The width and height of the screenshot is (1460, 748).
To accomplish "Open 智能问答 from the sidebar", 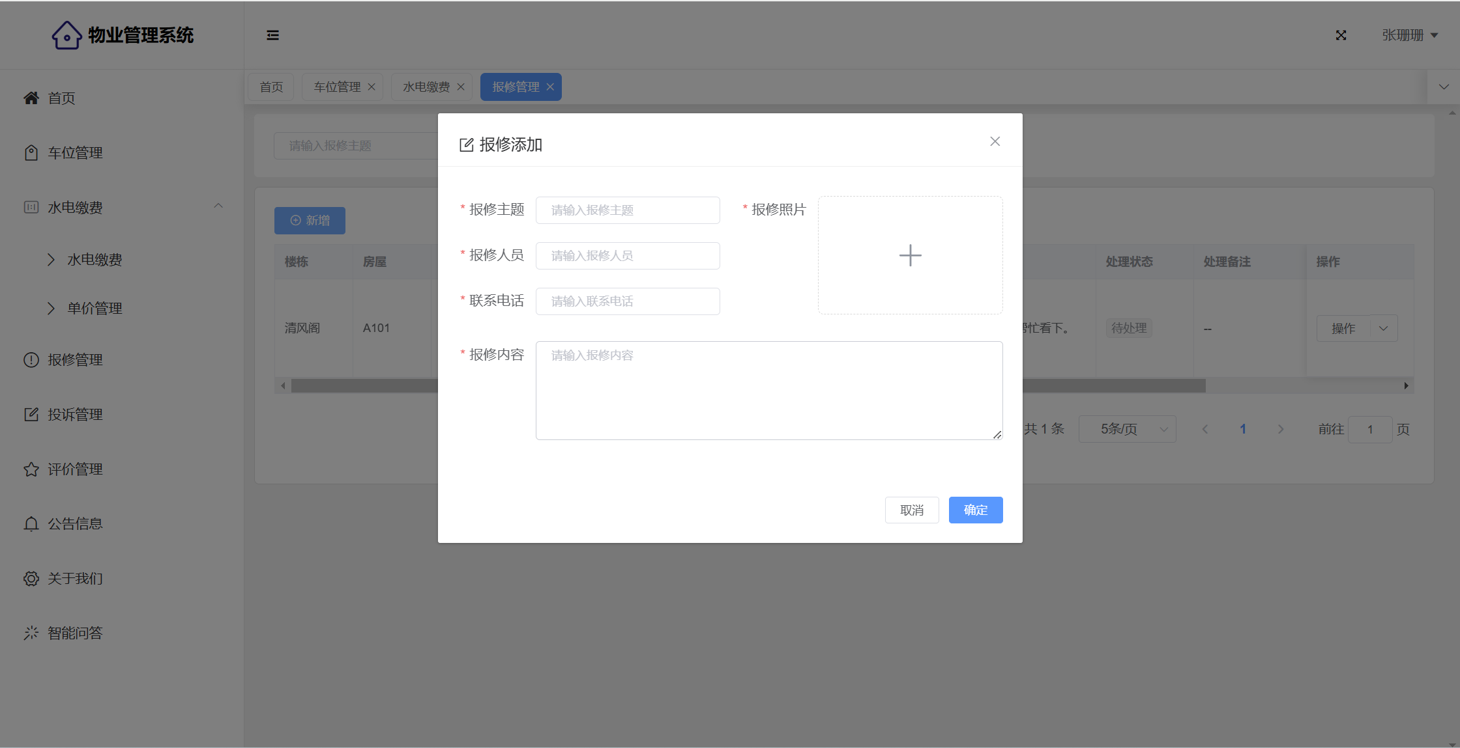I will coord(75,633).
